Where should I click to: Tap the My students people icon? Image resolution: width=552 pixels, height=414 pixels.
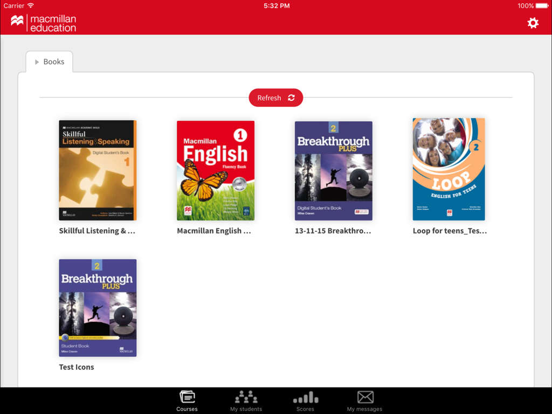[x=246, y=397]
